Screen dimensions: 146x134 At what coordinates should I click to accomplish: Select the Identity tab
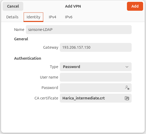(33, 17)
